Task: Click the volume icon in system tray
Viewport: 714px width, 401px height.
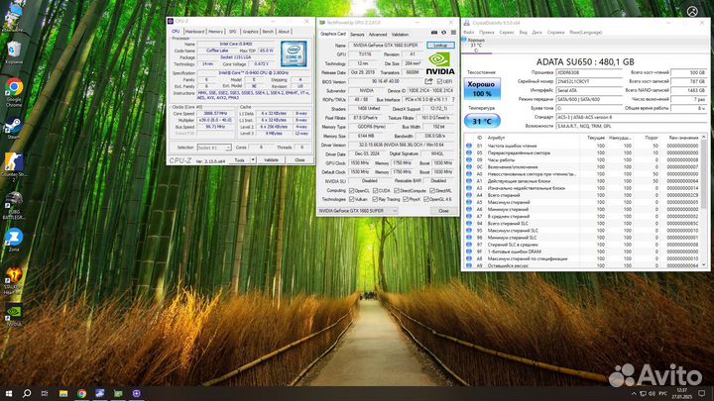Action: pyautogui.click(x=652, y=393)
